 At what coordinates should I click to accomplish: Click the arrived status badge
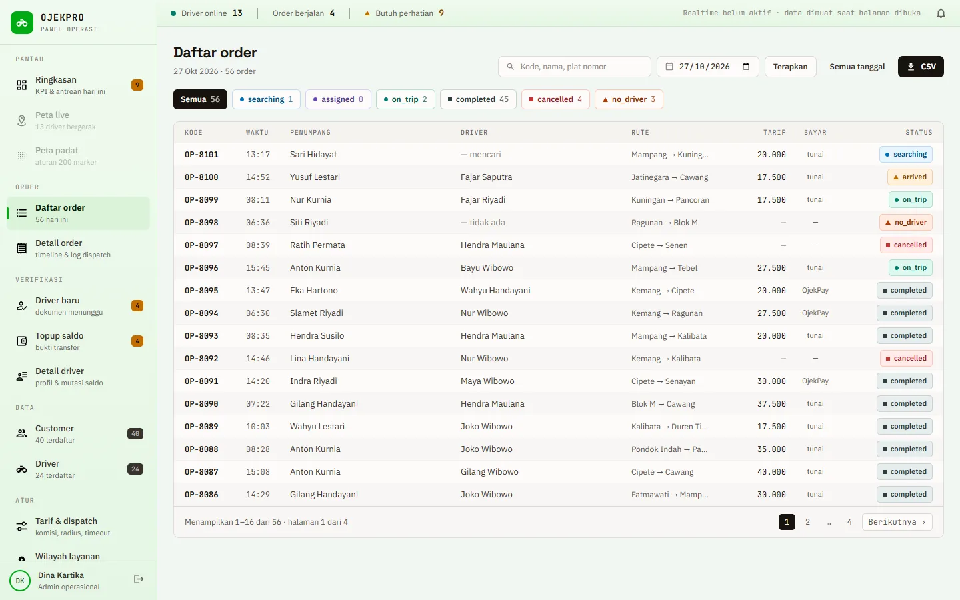point(909,177)
